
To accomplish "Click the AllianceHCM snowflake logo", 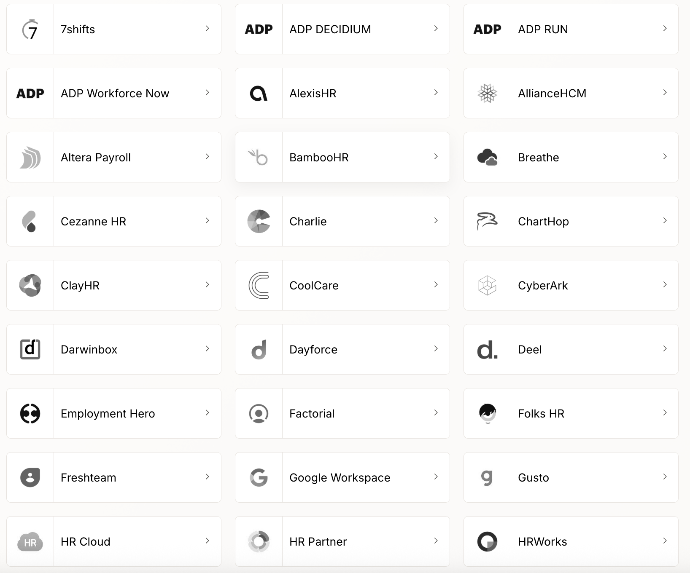I will [x=487, y=94].
